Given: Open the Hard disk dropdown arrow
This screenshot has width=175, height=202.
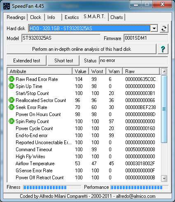Looking at the screenshot, I should (154, 29).
